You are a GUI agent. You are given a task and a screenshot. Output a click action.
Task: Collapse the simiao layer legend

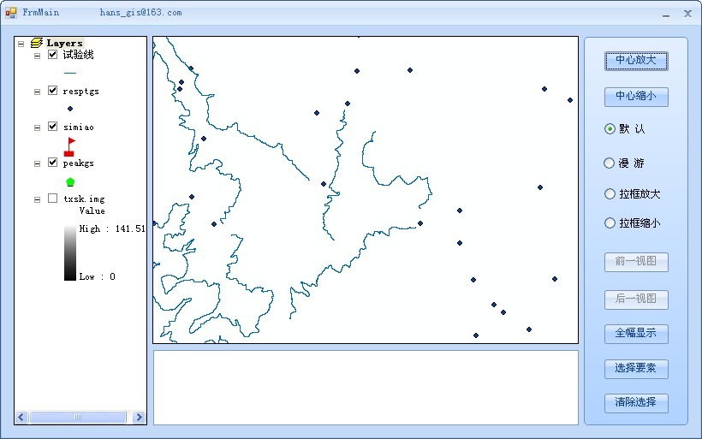[x=37, y=128]
